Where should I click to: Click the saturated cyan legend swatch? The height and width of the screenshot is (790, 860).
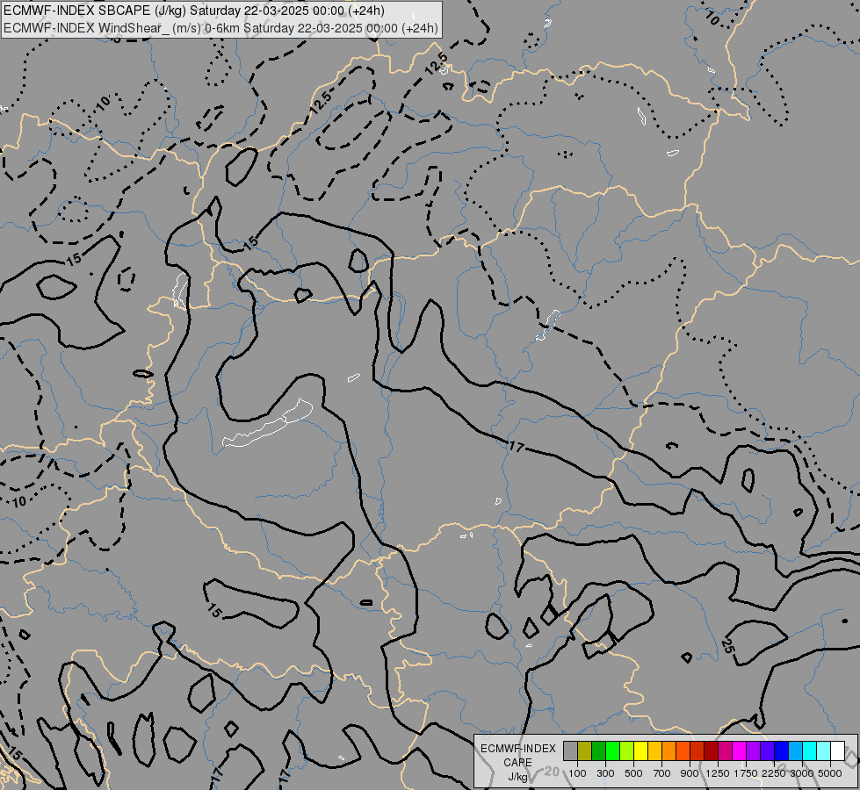click(810, 751)
